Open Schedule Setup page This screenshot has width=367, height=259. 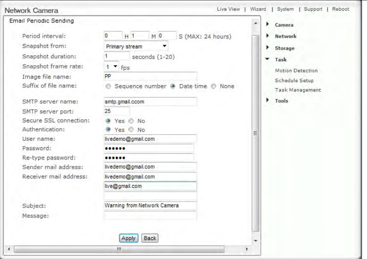[x=294, y=80]
